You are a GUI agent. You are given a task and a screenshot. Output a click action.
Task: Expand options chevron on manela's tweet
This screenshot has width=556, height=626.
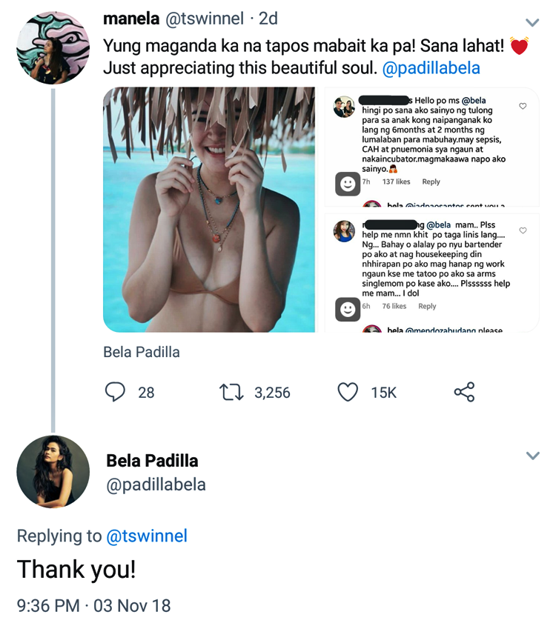(532, 22)
